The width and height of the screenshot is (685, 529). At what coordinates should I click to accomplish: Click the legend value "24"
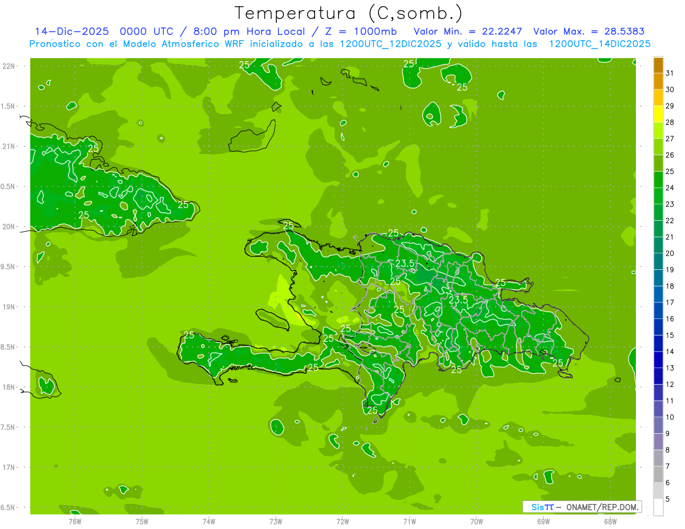670,188
